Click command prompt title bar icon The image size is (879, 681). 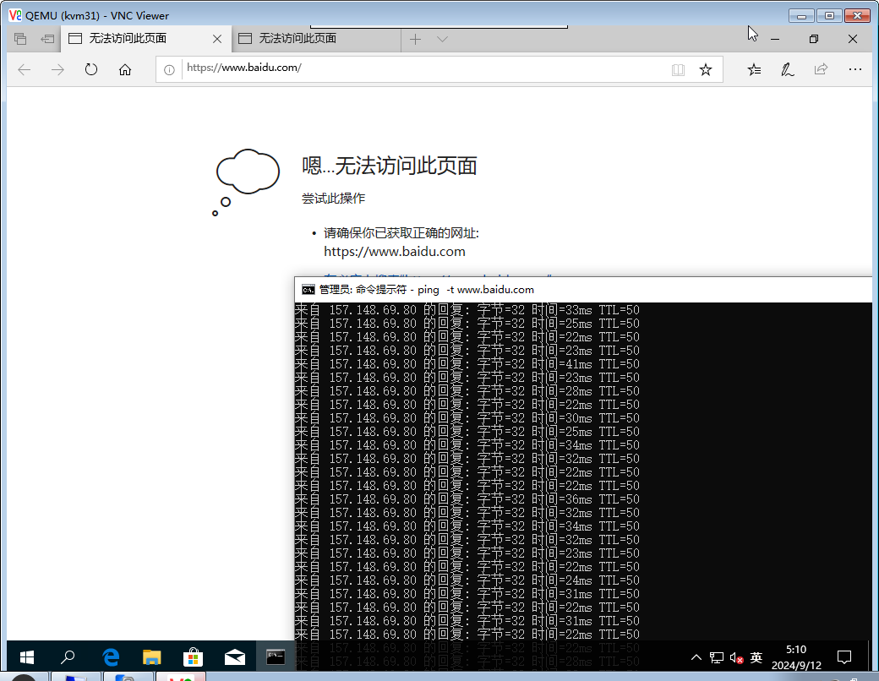click(x=308, y=290)
